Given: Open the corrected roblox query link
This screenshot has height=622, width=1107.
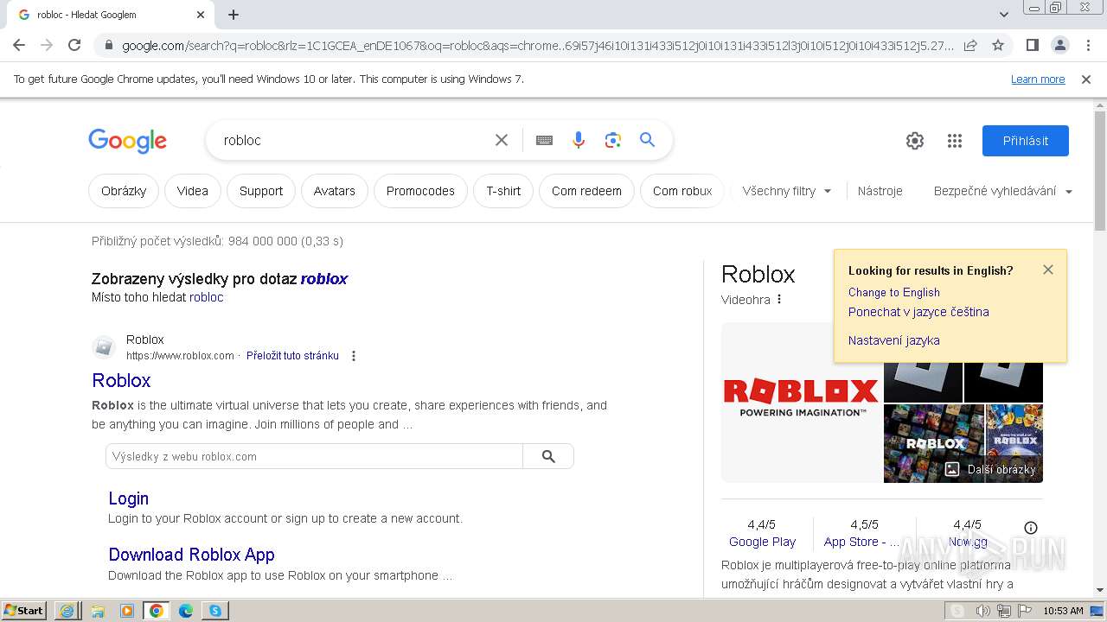Looking at the screenshot, I should pos(324,279).
